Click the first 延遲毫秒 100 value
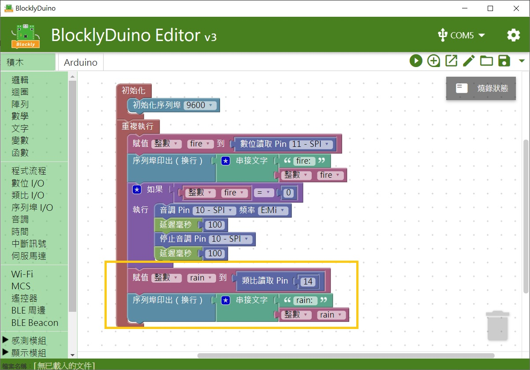 tap(215, 224)
